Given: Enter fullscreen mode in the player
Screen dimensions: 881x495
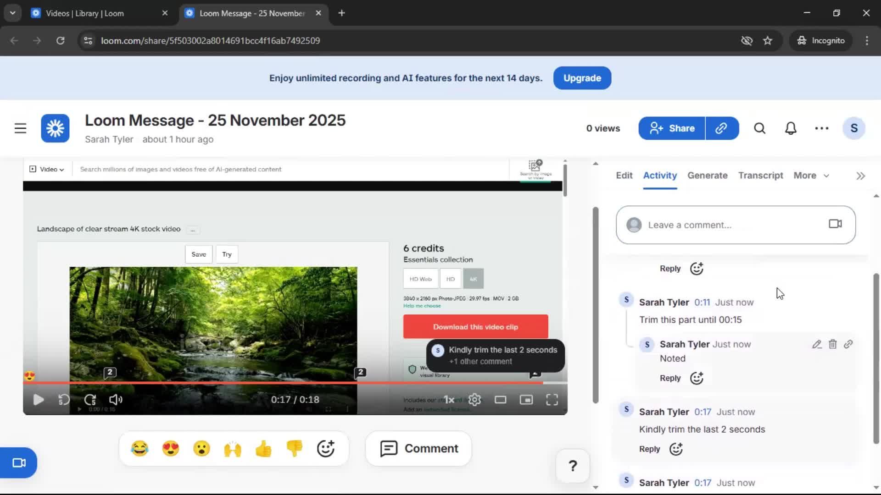Looking at the screenshot, I should point(552,399).
